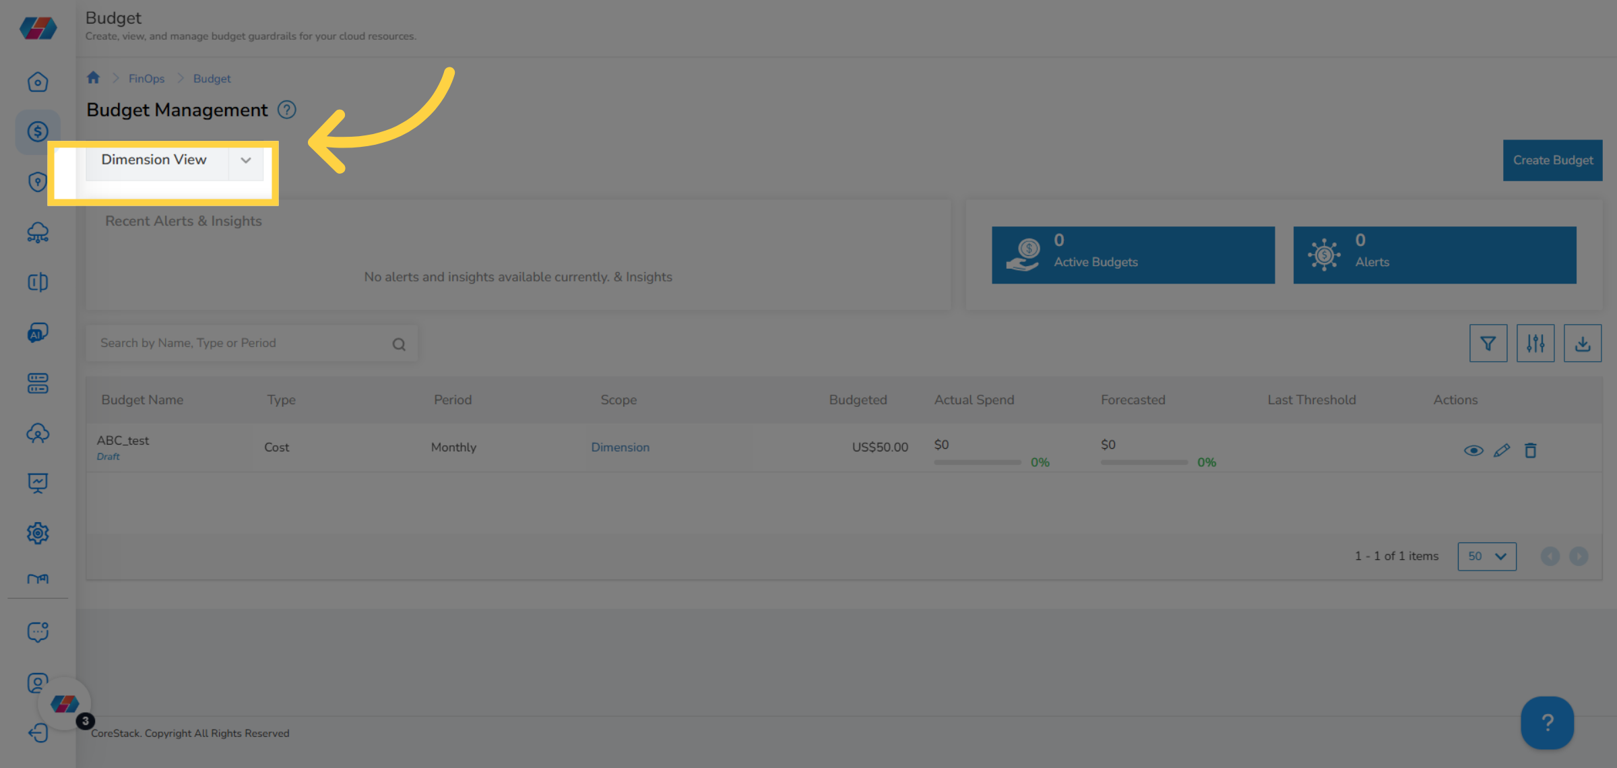
Task: Click the search magnifier in the search bar
Action: [x=399, y=343]
